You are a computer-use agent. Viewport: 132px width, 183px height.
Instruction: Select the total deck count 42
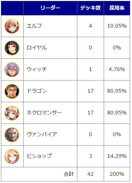coord(91,174)
